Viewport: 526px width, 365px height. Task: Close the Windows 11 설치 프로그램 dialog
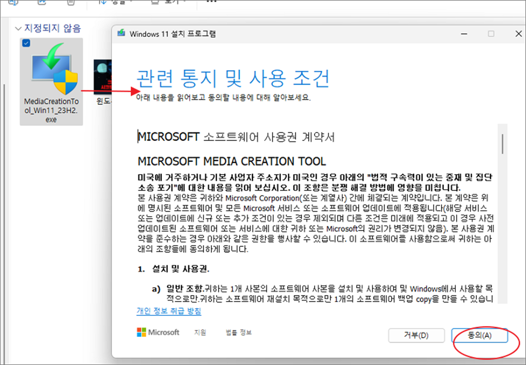518,34
